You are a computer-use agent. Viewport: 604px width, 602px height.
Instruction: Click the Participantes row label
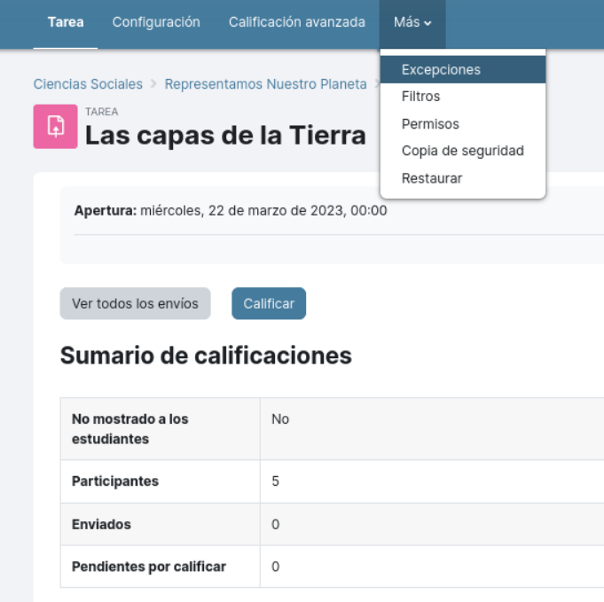115,481
